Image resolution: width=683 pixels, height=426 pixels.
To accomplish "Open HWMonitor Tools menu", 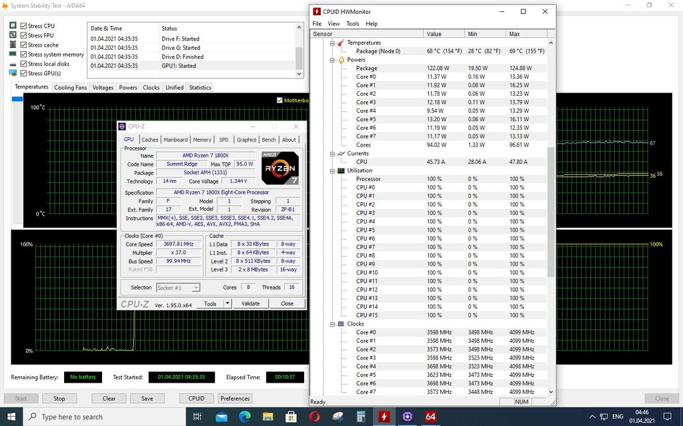I will [x=353, y=24].
